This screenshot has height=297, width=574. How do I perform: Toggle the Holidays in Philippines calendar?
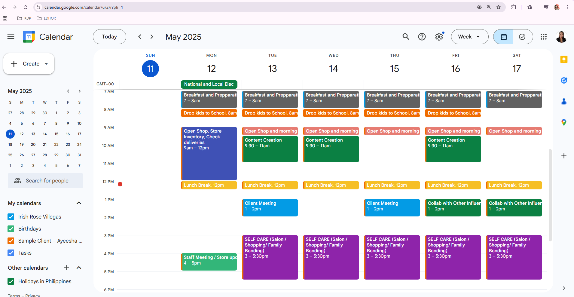click(11, 281)
